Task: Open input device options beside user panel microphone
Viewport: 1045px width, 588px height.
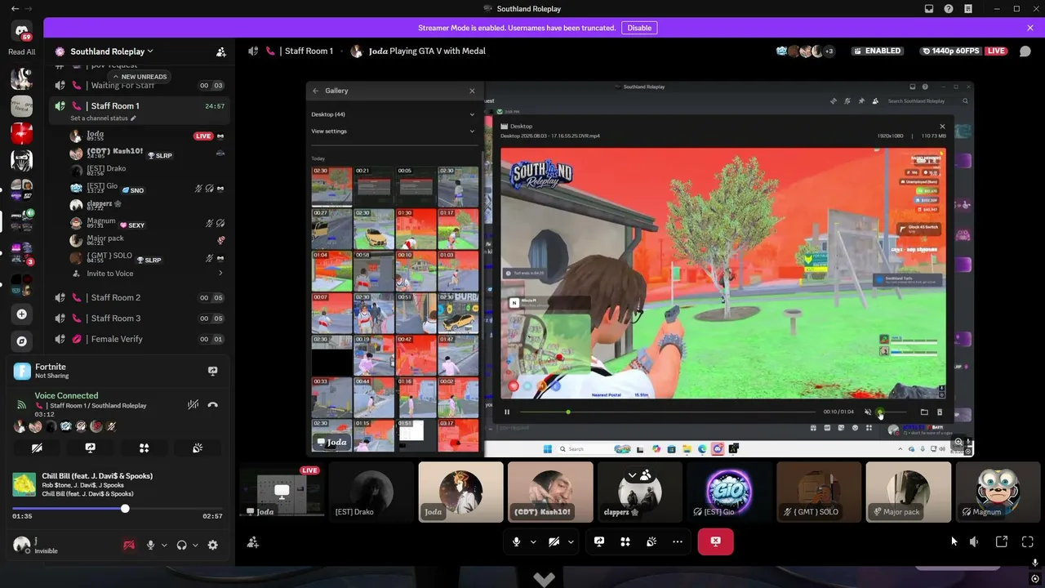Action: pyautogui.click(x=164, y=545)
